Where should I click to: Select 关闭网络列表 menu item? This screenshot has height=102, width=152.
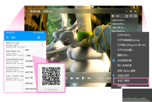(124, 61)
